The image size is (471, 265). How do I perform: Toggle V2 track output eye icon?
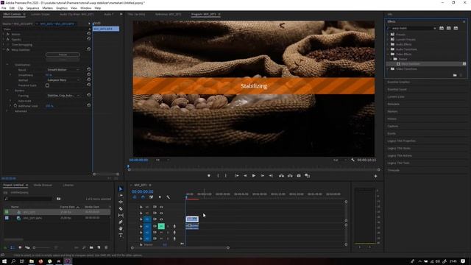161,213
